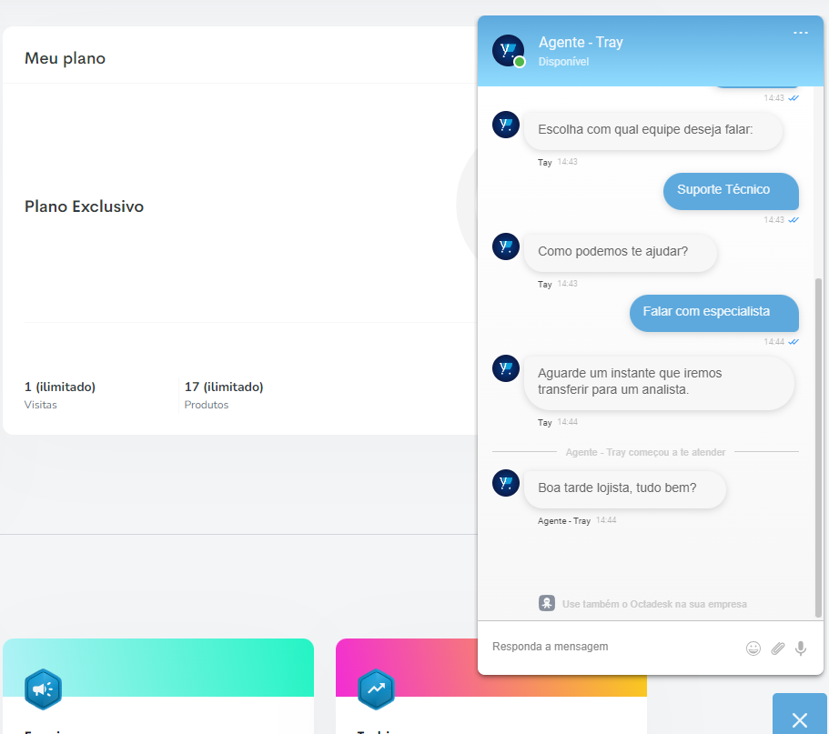Focus the 'Responda a mensagem' input field
The width and height of the screenshot is (829, 734).
(613, 647)
